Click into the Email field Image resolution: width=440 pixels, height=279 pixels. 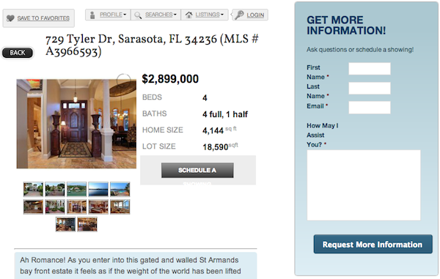tap(370, 108)
